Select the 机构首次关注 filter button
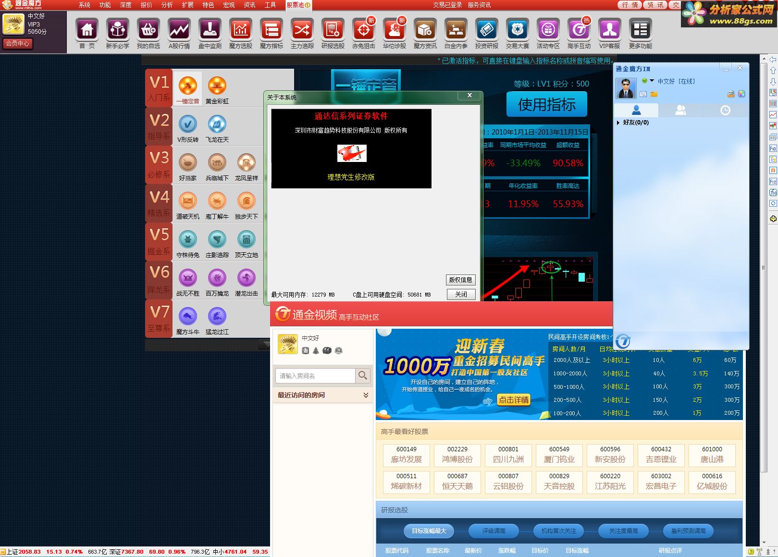This screenshot has width=778, height=557. (x=558, y=531)
